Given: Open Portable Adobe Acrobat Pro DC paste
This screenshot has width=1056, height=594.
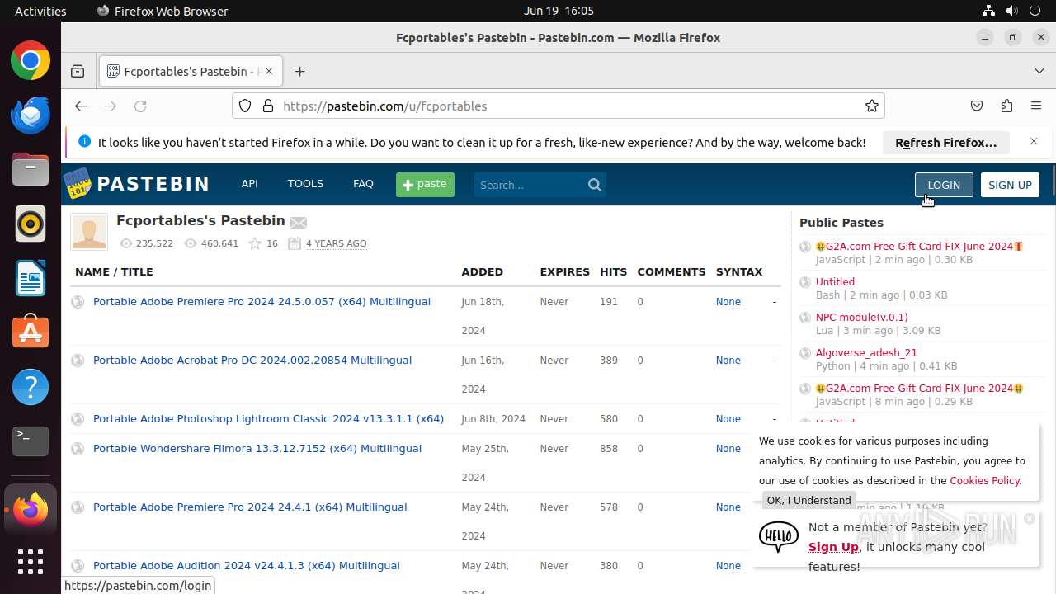Looking at the screenshot, I should click(x=252, y=361).
